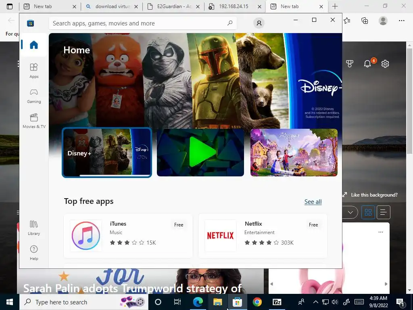Select the green play triangle featured thumbnail
The width and height of the screenshot is (413, 310).
[x=200, y=153]
